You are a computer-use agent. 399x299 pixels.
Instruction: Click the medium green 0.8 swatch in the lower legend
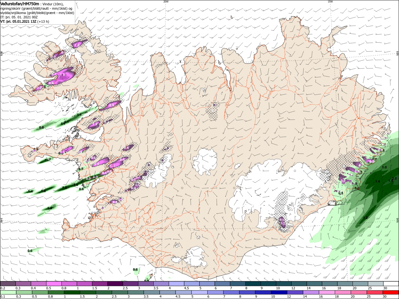pos(56,292)
